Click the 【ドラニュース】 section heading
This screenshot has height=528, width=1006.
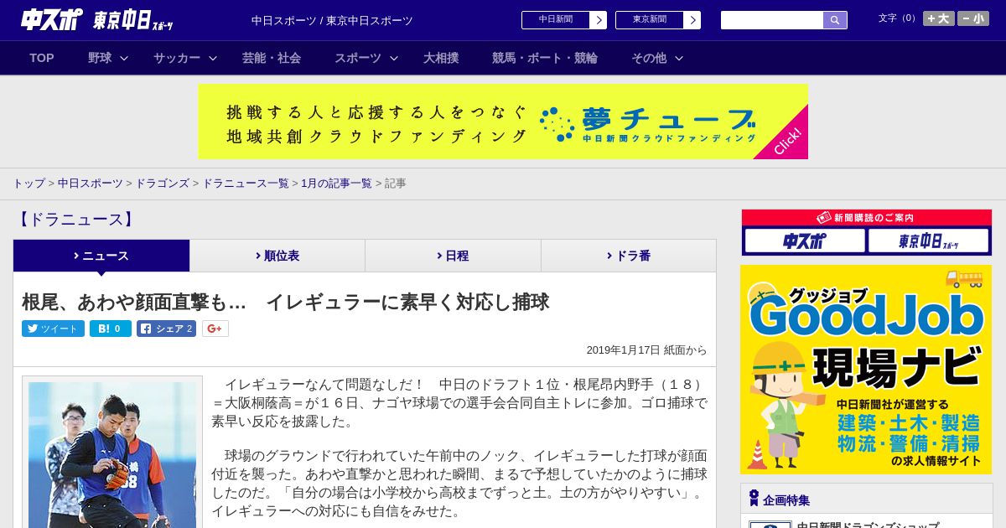(75, 220)
